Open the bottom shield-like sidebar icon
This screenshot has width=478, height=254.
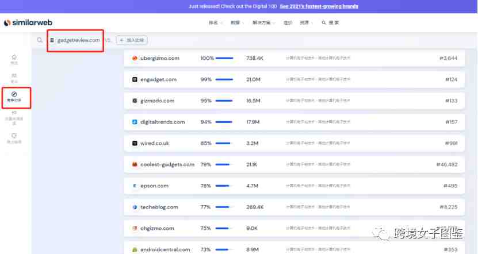point(14,136)
